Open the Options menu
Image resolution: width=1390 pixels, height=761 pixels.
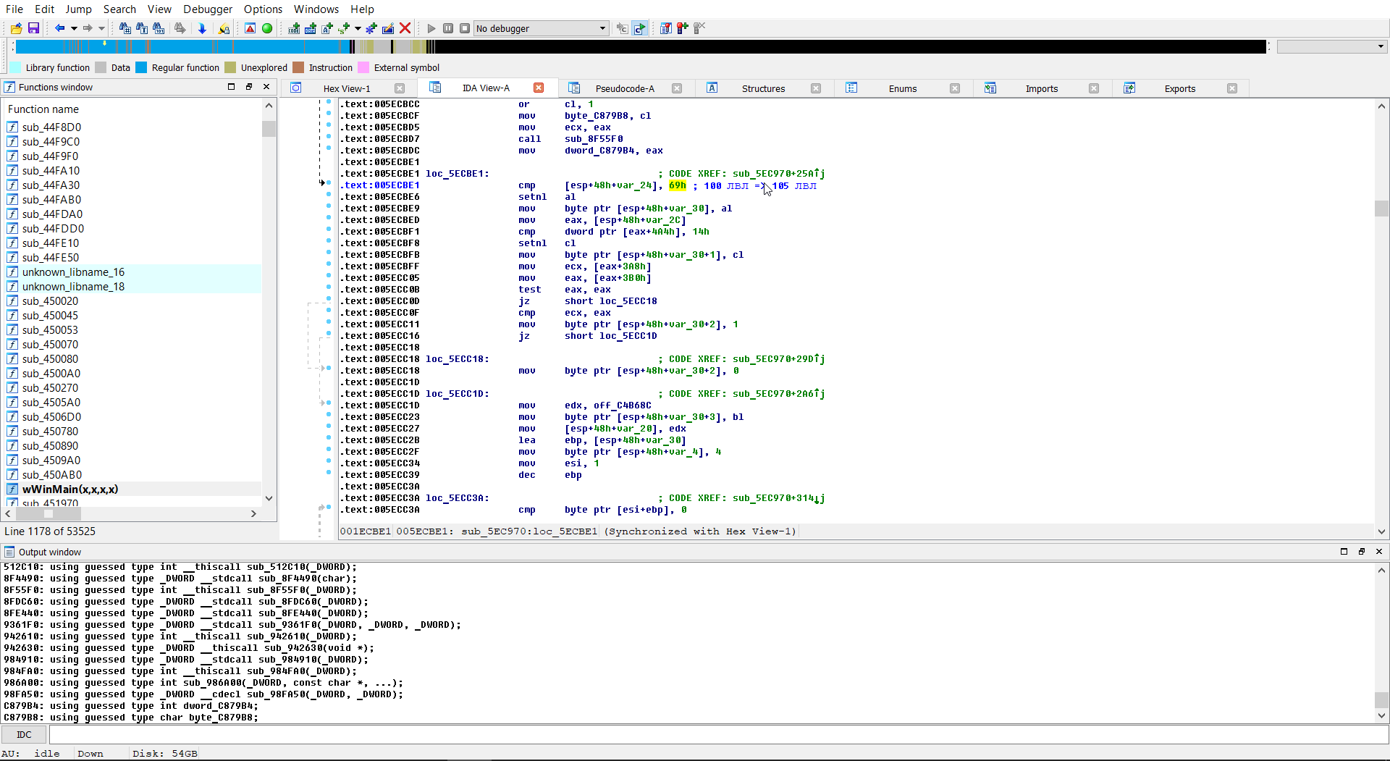(x=263, y=9)
